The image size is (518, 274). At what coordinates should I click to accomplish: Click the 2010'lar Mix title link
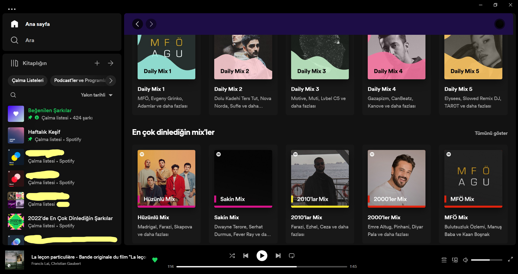pyautogui.click(x=306, y=217)
